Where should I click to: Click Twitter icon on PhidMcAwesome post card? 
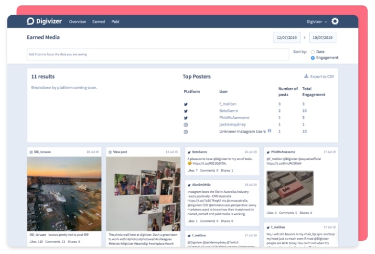pos(268,152)
